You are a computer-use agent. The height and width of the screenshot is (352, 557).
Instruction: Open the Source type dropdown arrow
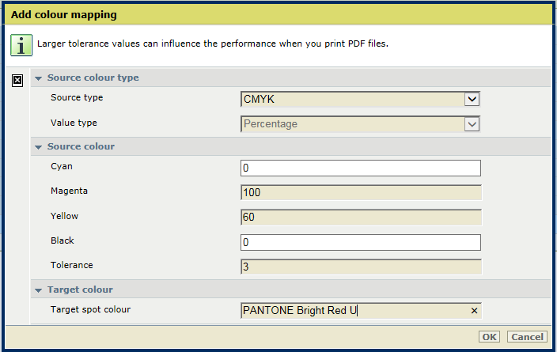[472, 99]
